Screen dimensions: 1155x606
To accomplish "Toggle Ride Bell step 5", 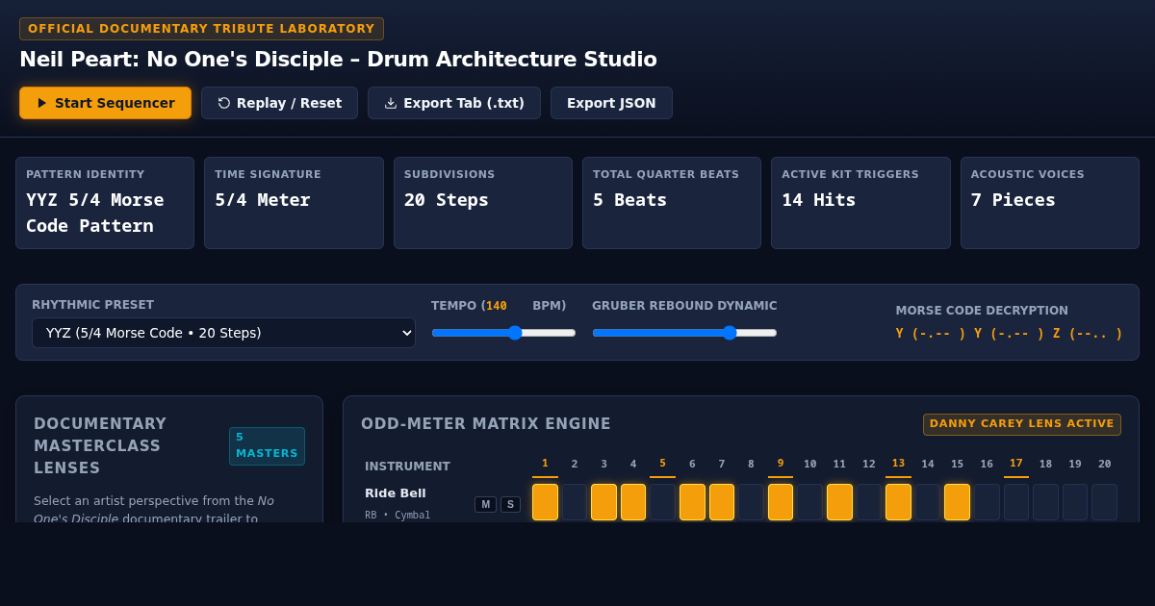I will 662,502.
